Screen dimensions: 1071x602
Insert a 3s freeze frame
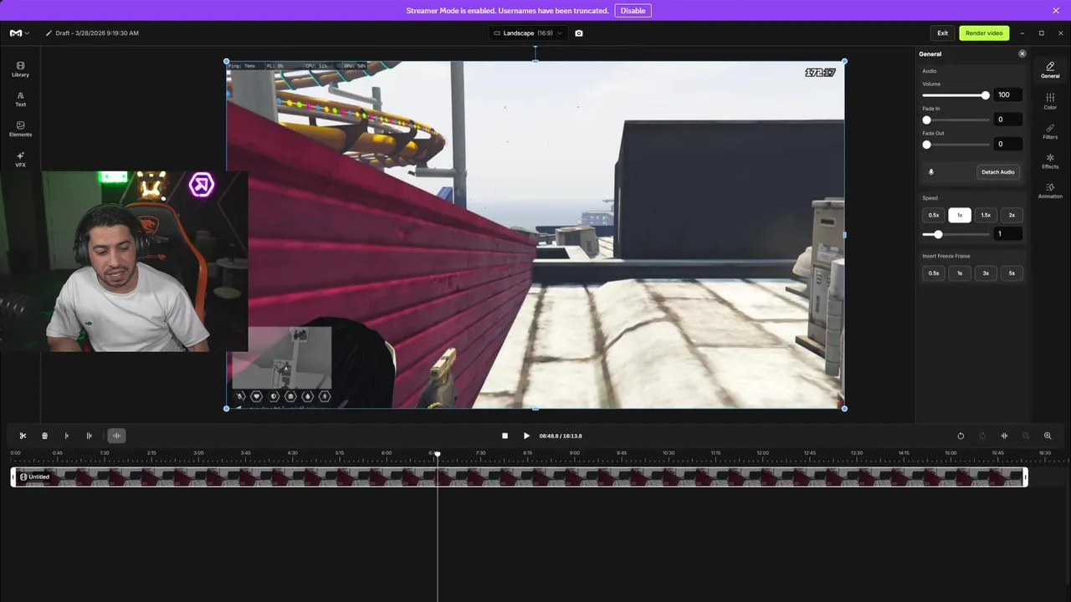[x=986, y=273]
